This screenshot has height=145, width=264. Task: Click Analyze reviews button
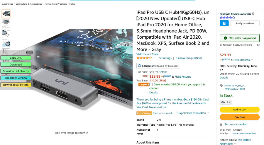pos(245,23)
